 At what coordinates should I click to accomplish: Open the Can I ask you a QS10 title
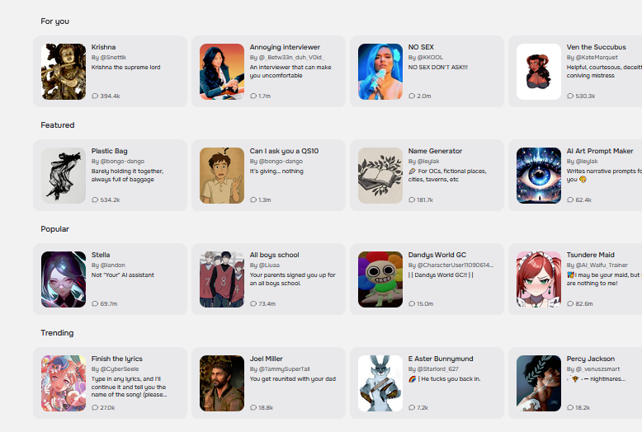click(x=284, y=151)
